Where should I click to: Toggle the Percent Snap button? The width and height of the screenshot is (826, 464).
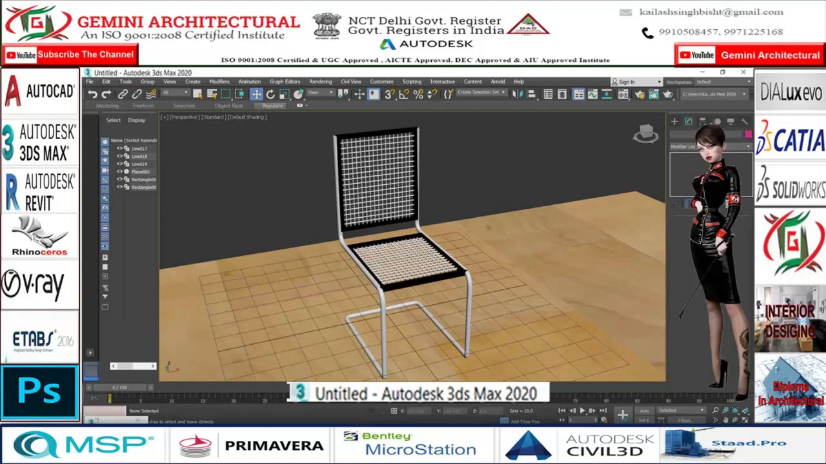[x=417, y=95]
